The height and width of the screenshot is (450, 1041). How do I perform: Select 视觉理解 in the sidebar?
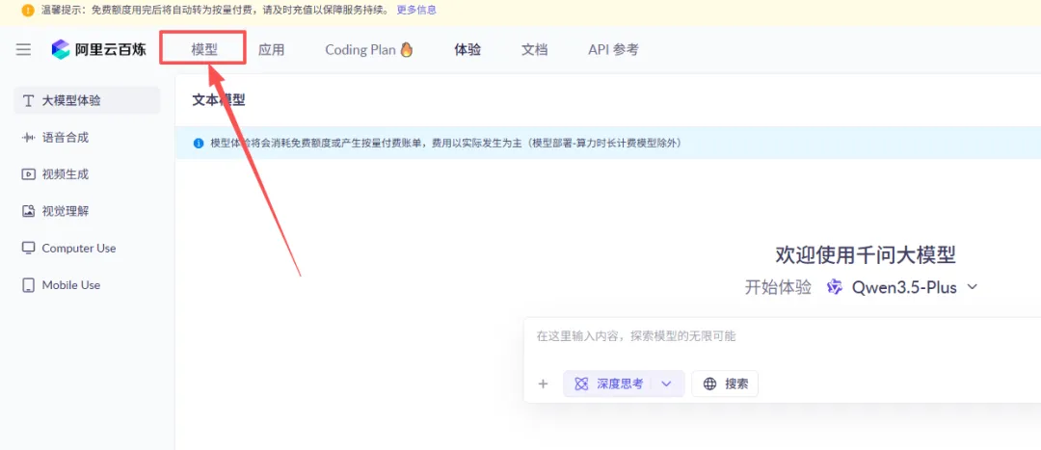87,211
